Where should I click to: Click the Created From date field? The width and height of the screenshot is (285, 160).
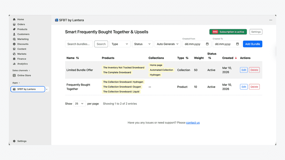[197, 44]
